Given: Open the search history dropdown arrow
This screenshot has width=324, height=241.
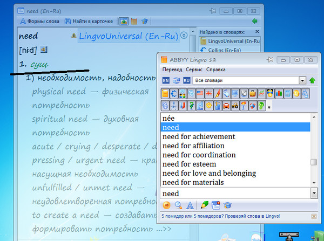Looking at the screenshot, I should click(314, 194).
